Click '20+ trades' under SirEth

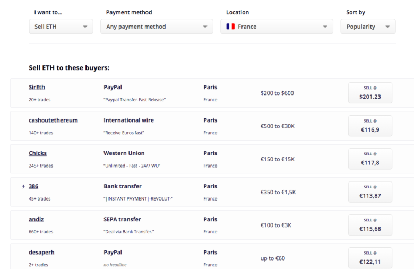(x=40, y=100)
